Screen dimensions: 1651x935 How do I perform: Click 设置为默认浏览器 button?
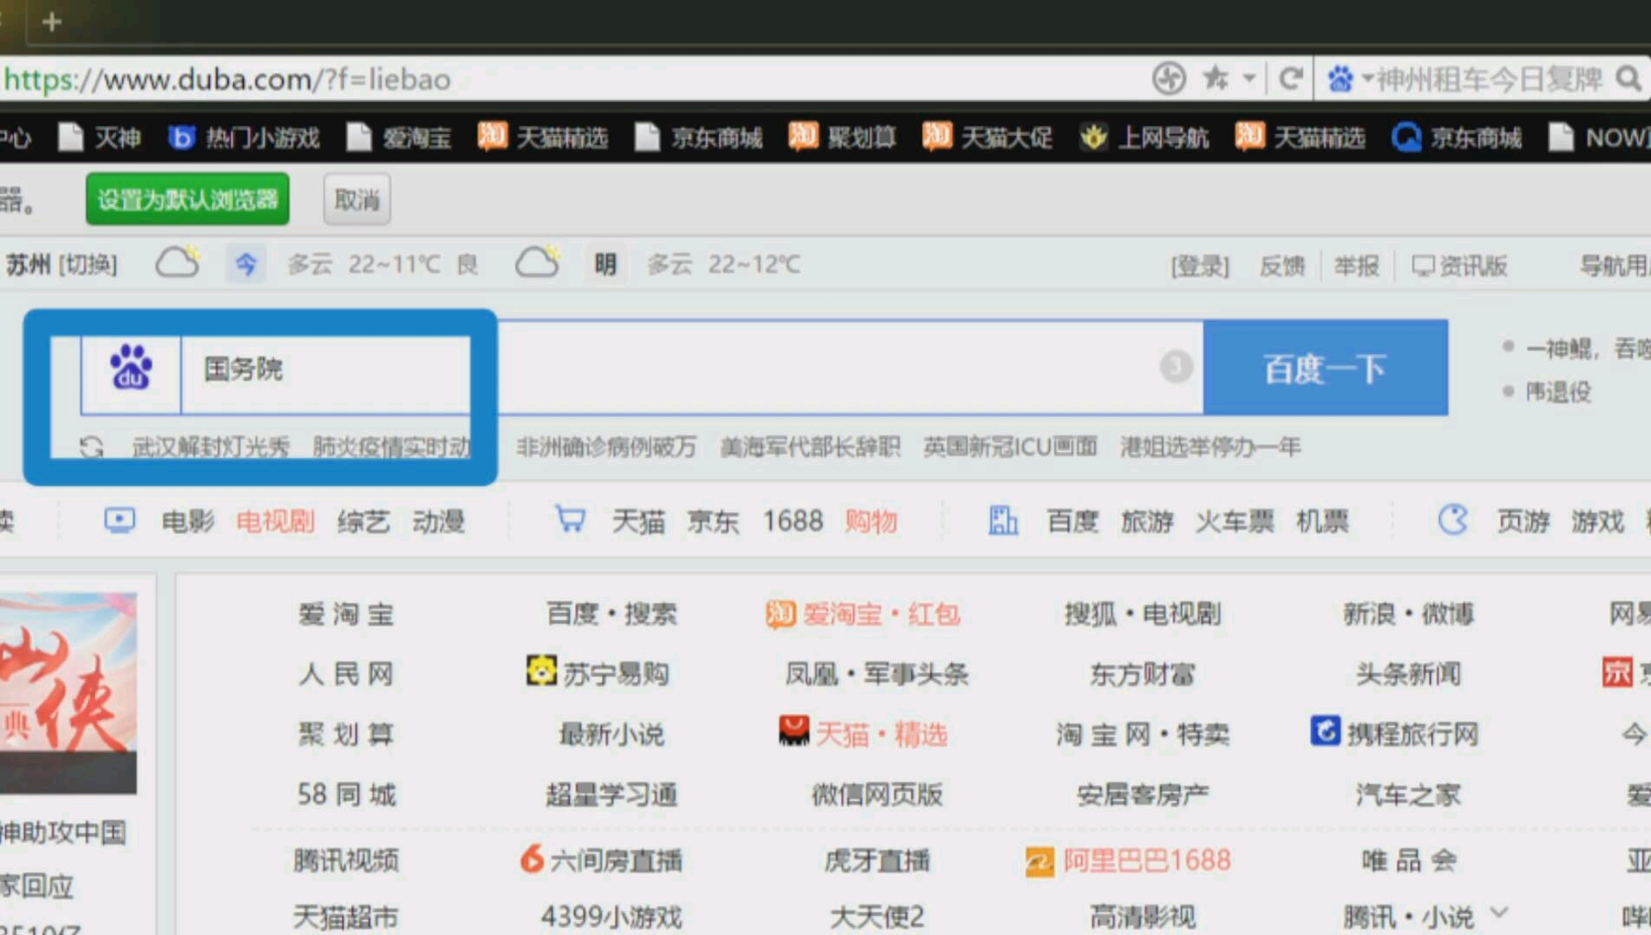pos(187,199)
